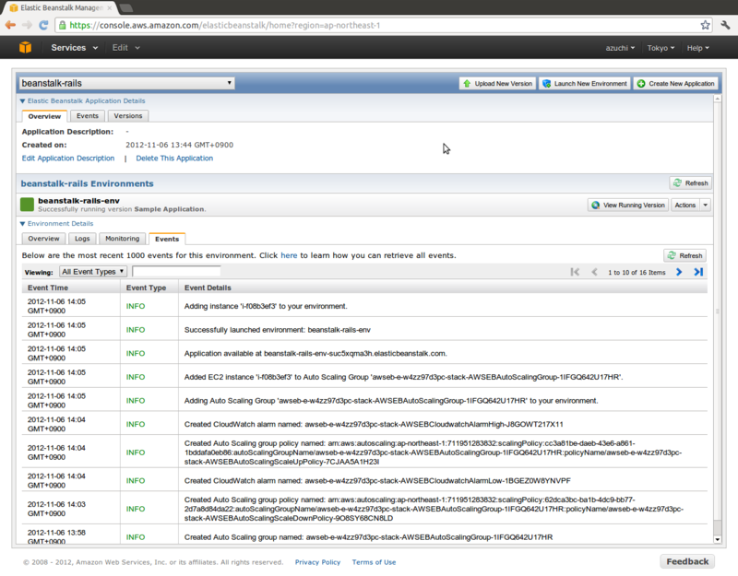The width and height of the screenshot is (738, 576).
Task: Click View Running Version button
Action: [x=628, y=205]
